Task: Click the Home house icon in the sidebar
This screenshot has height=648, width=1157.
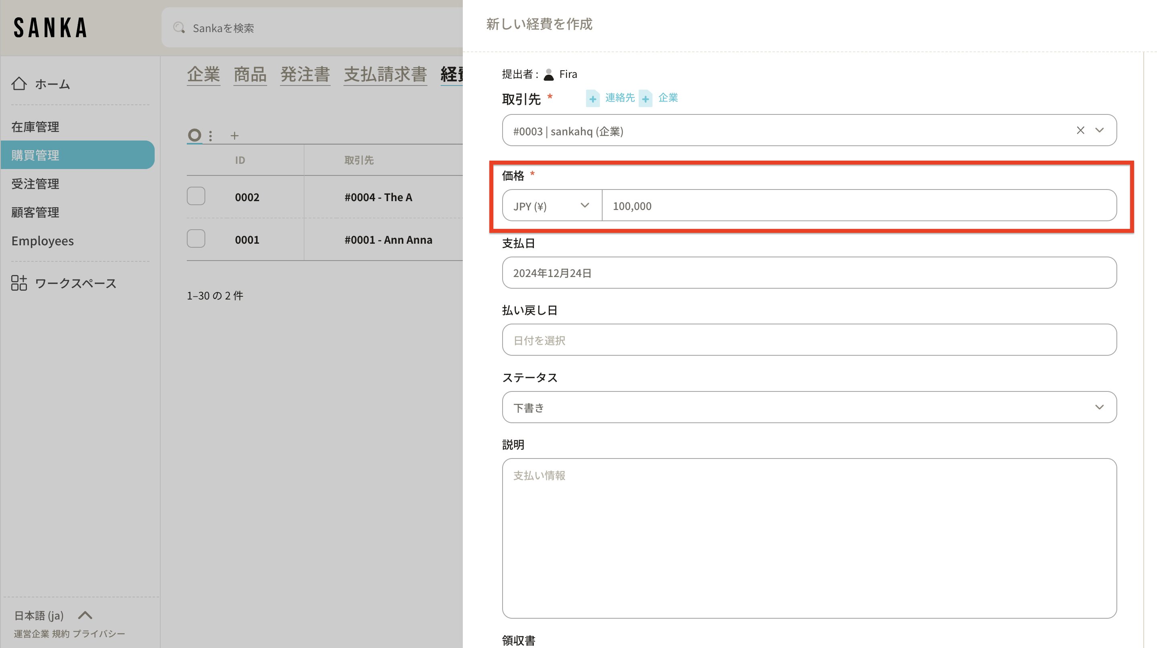Action: coord(19,84)
